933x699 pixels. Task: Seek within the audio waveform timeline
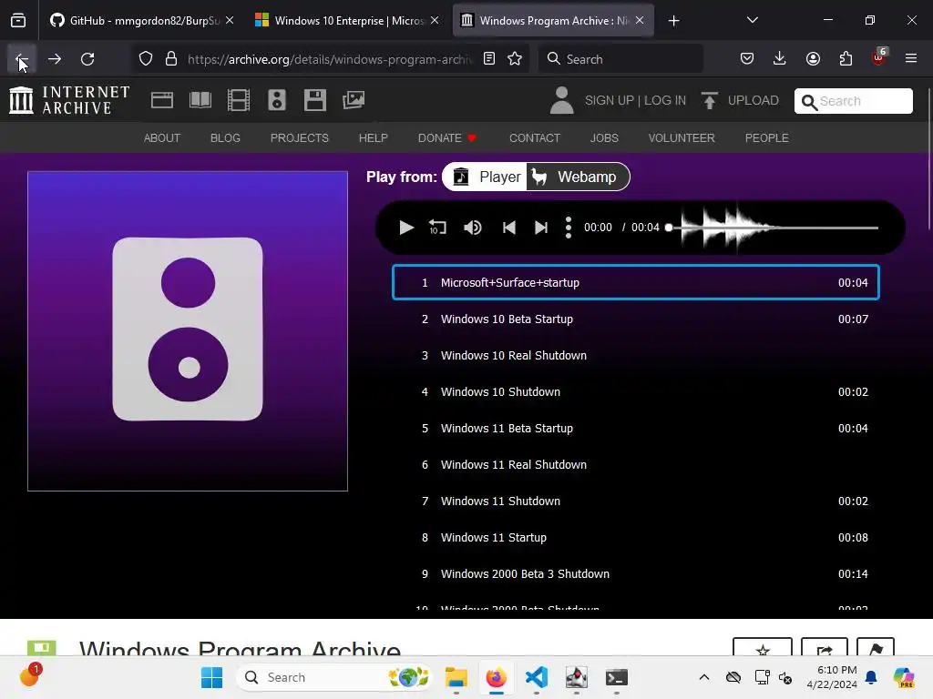(x=773, y=228)
